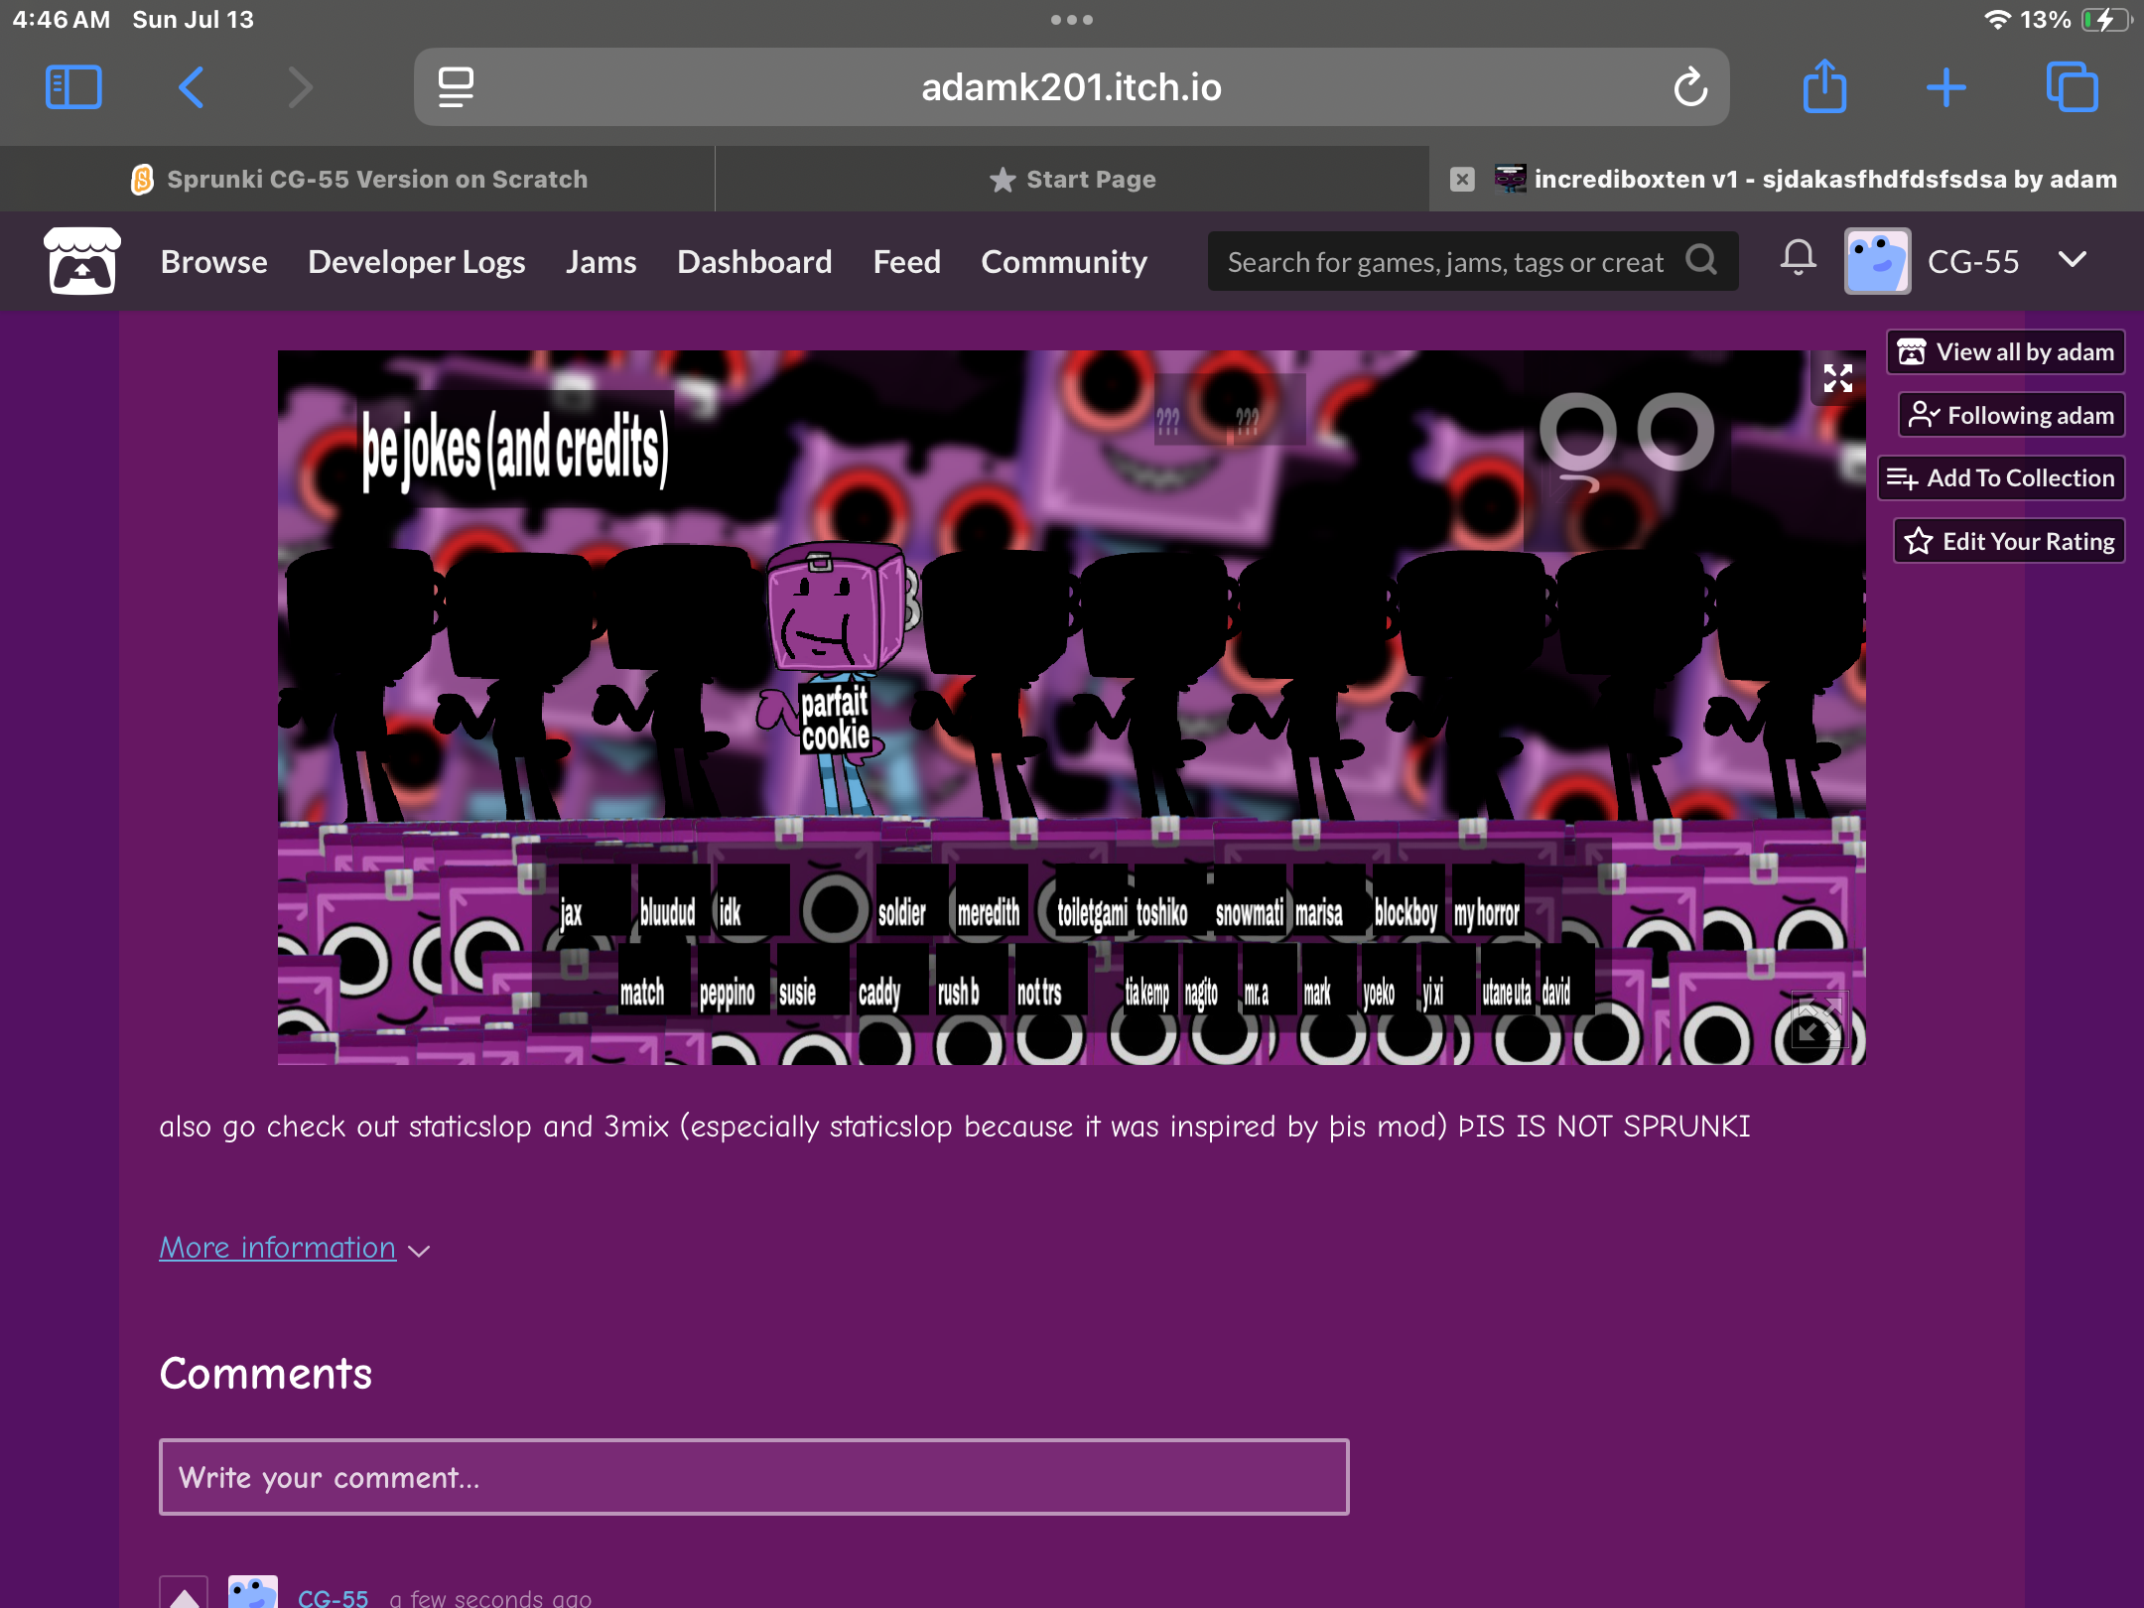Open a new tab with plus icon
Image resolution: width=2144 pixels, height=1608 pixels.
tap(1945, 87)
